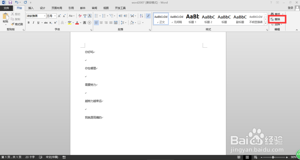Toggle show/hide paragraph marks
Viewport: 300px width, 160px height.
point(148,16)
